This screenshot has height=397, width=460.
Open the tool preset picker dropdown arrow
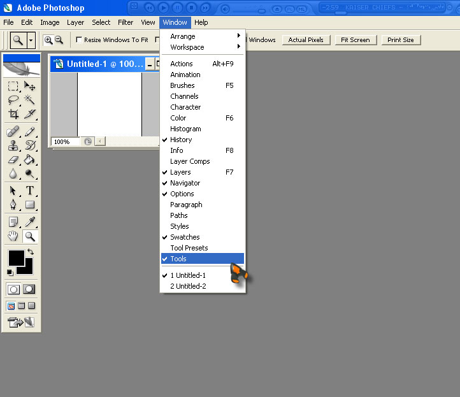[x=31, y=40]
